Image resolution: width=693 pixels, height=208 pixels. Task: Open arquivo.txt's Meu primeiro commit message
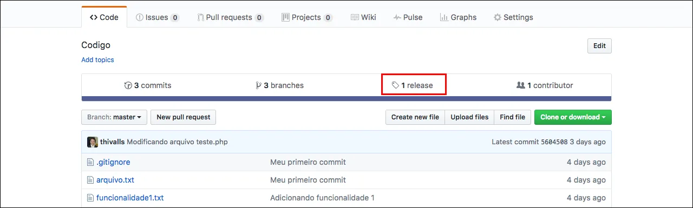(x=308, y=180)
